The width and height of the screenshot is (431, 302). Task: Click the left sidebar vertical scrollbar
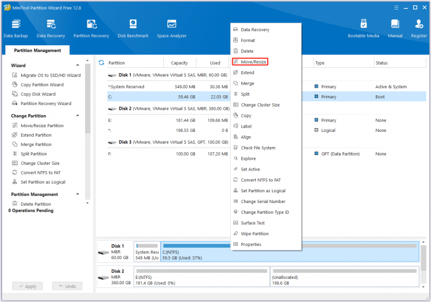(88, 132)
